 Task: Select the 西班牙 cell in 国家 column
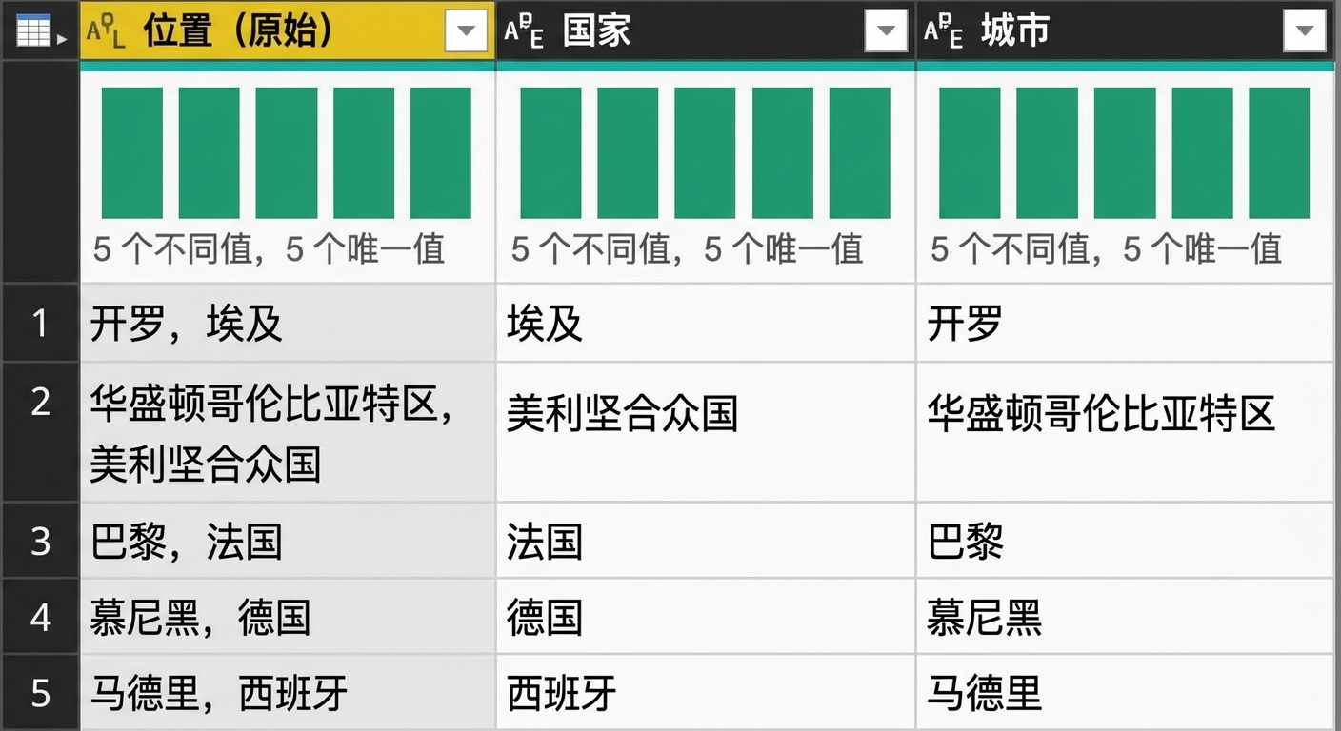(x=706, y=692)
